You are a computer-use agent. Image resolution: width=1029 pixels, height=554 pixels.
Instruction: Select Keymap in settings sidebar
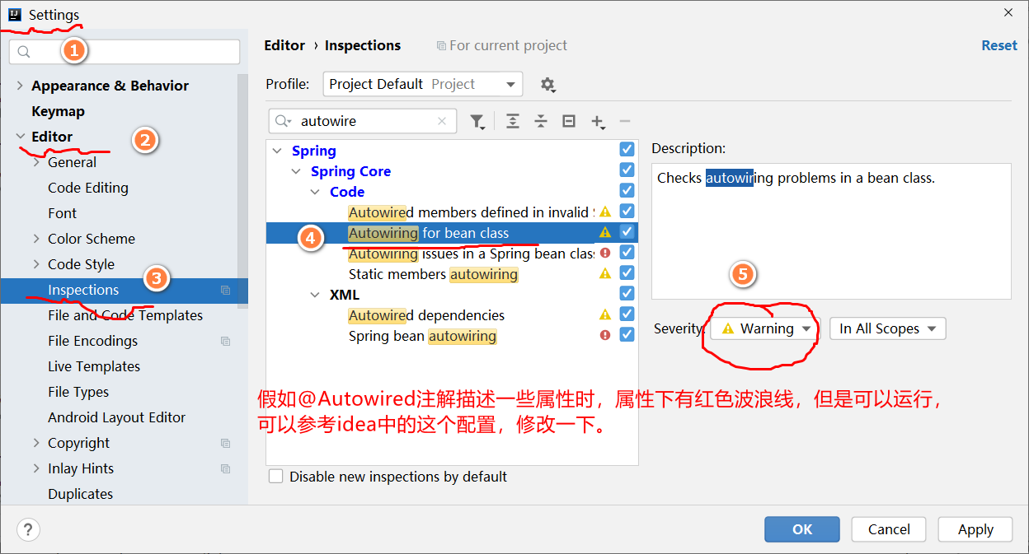(58, 111)
